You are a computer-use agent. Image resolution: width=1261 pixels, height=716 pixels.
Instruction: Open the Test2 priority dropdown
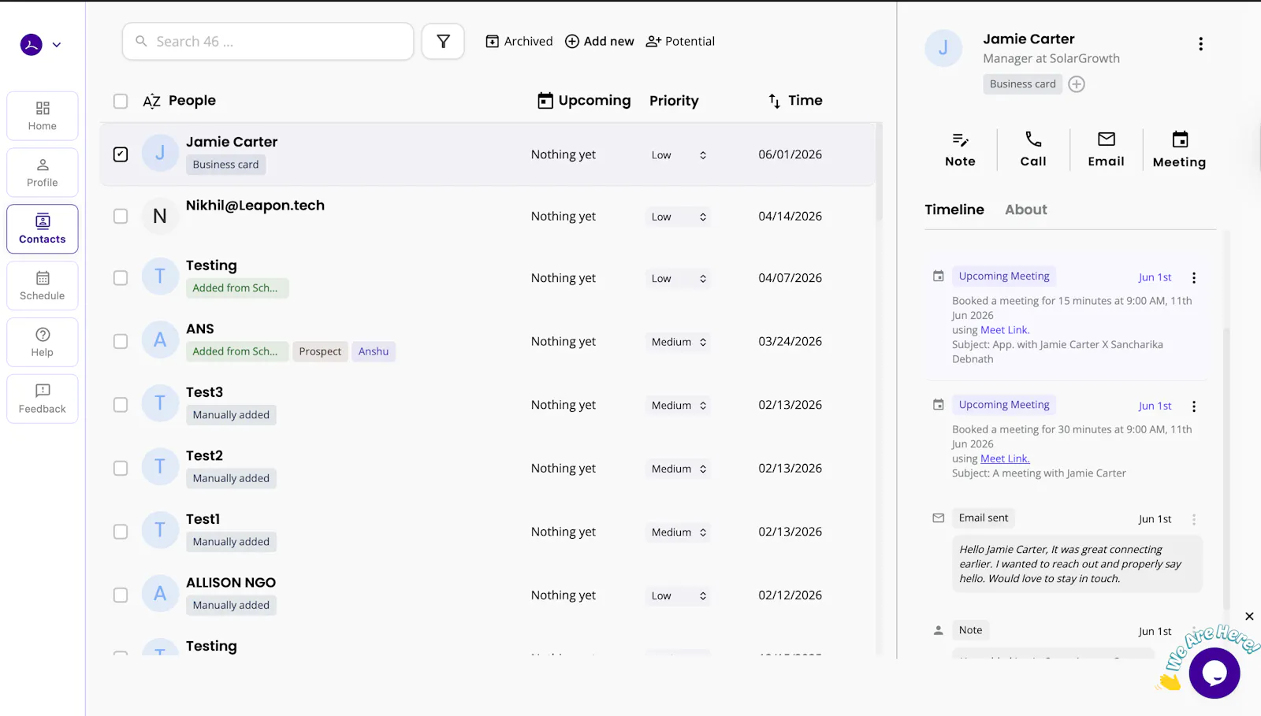pos(679,469)
